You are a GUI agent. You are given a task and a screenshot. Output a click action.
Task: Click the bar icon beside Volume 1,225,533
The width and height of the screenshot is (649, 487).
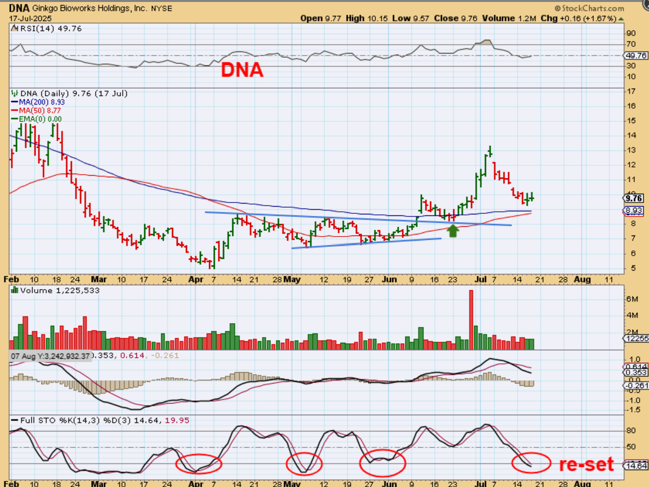(x=14, y=291)
